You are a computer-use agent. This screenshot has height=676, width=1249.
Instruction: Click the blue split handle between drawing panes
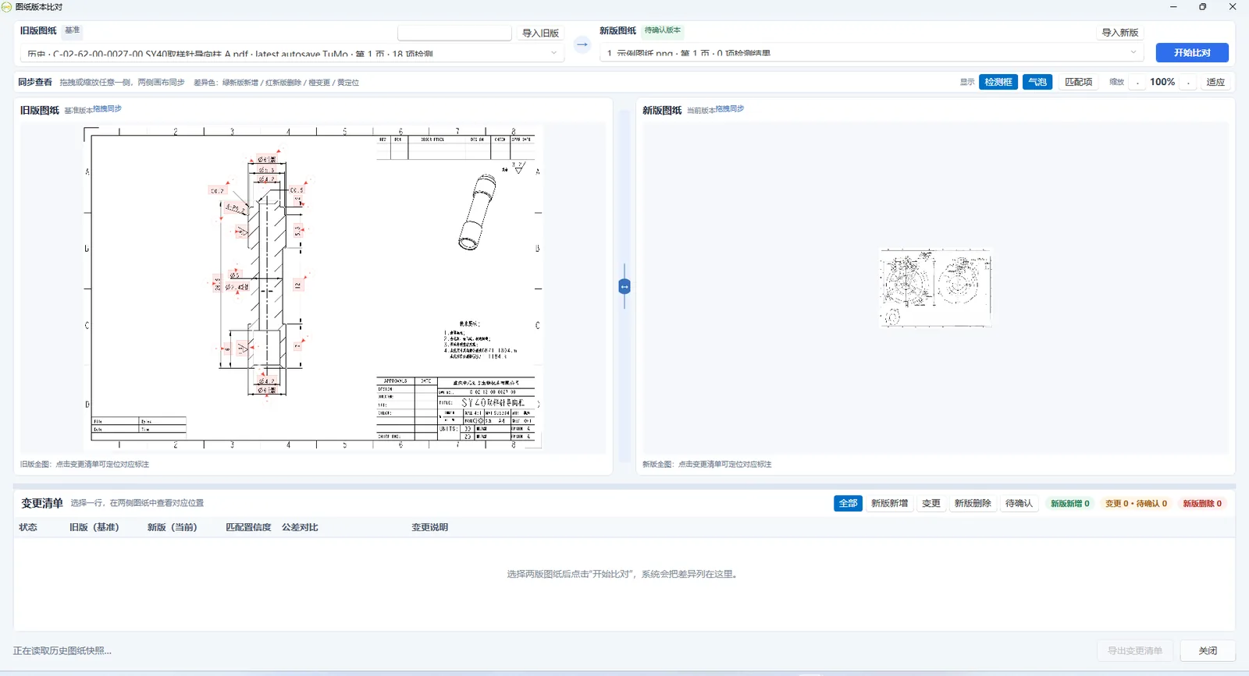click(624, 287)
